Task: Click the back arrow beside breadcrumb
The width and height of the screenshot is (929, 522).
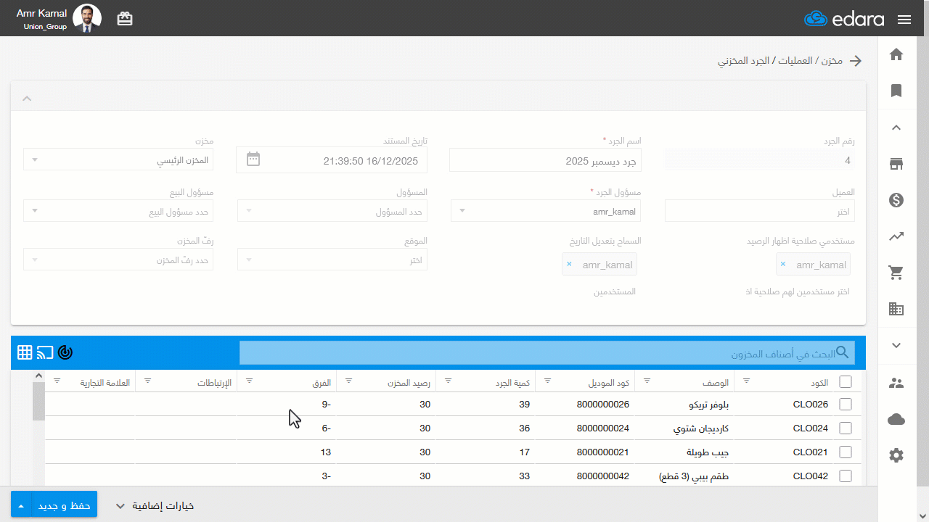Action: pyautogui.click(x=856, y=61)
